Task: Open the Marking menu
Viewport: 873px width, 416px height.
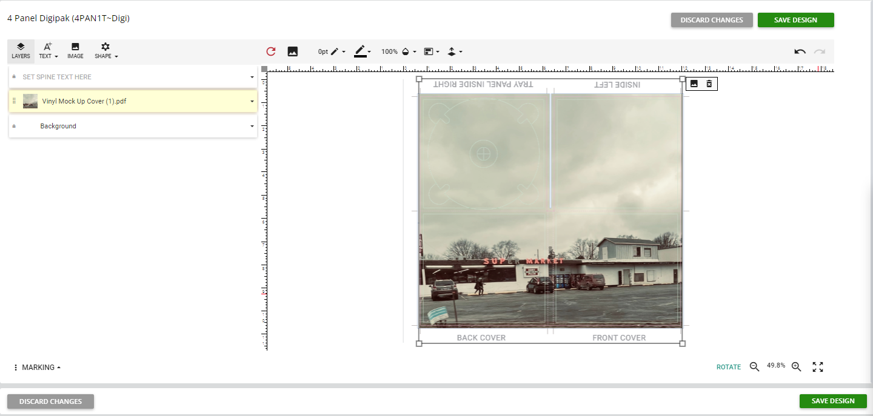Action: click(x=37, y=368)
